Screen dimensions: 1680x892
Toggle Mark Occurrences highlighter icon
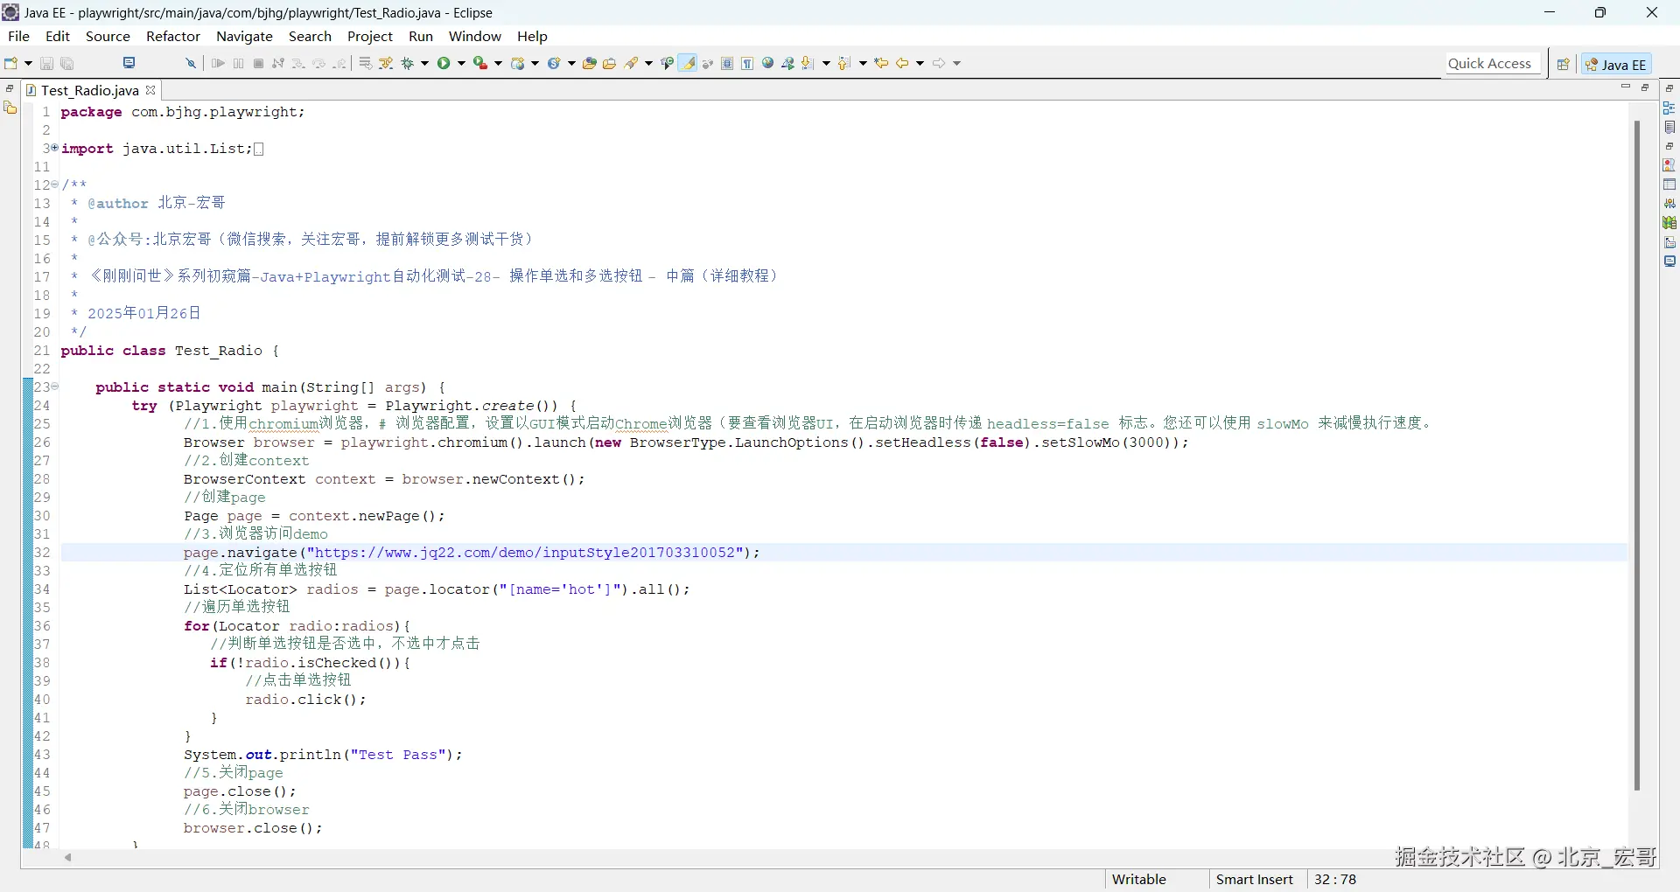point(689,63)
